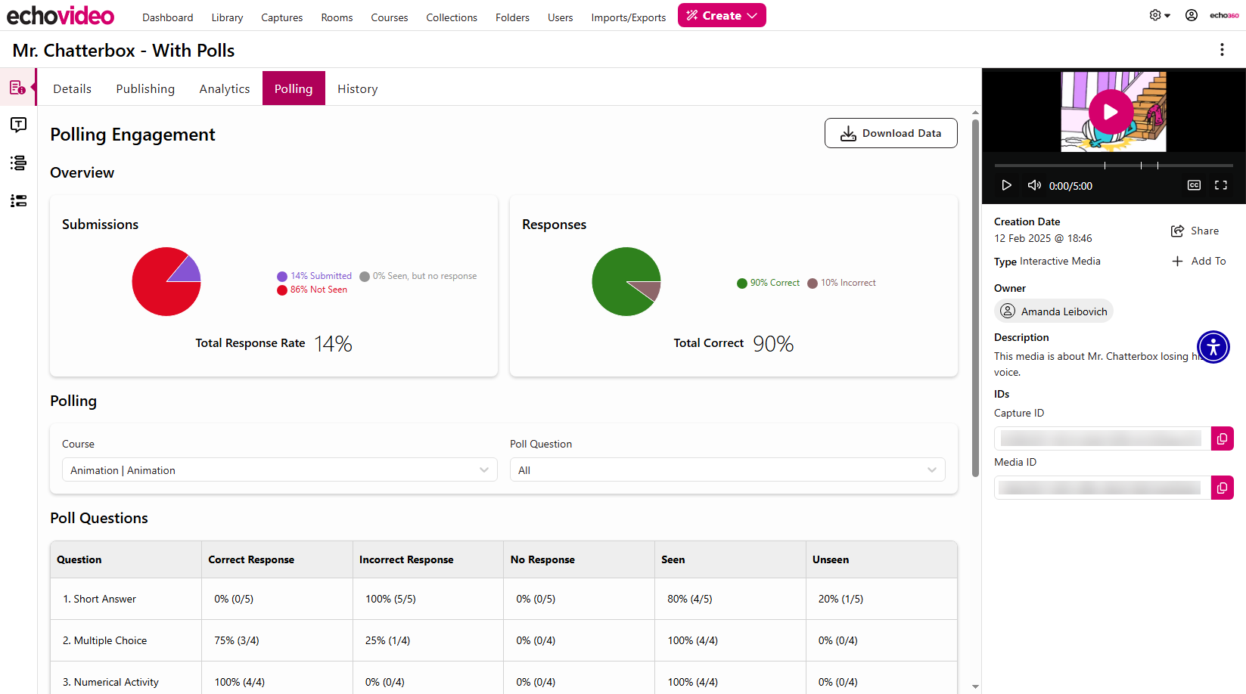Copy the Media ID

pyautogui.click(x=1222, y=488)
